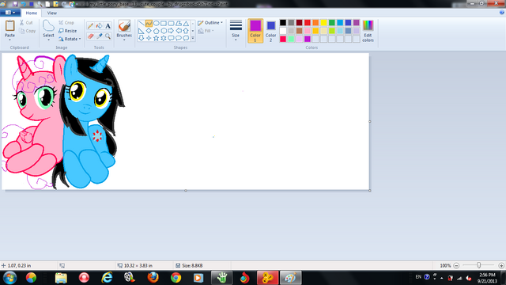Image resolution: width=506 pixels, height=285 pixels.
Task: Switch to the View tab
Action: 51,13
